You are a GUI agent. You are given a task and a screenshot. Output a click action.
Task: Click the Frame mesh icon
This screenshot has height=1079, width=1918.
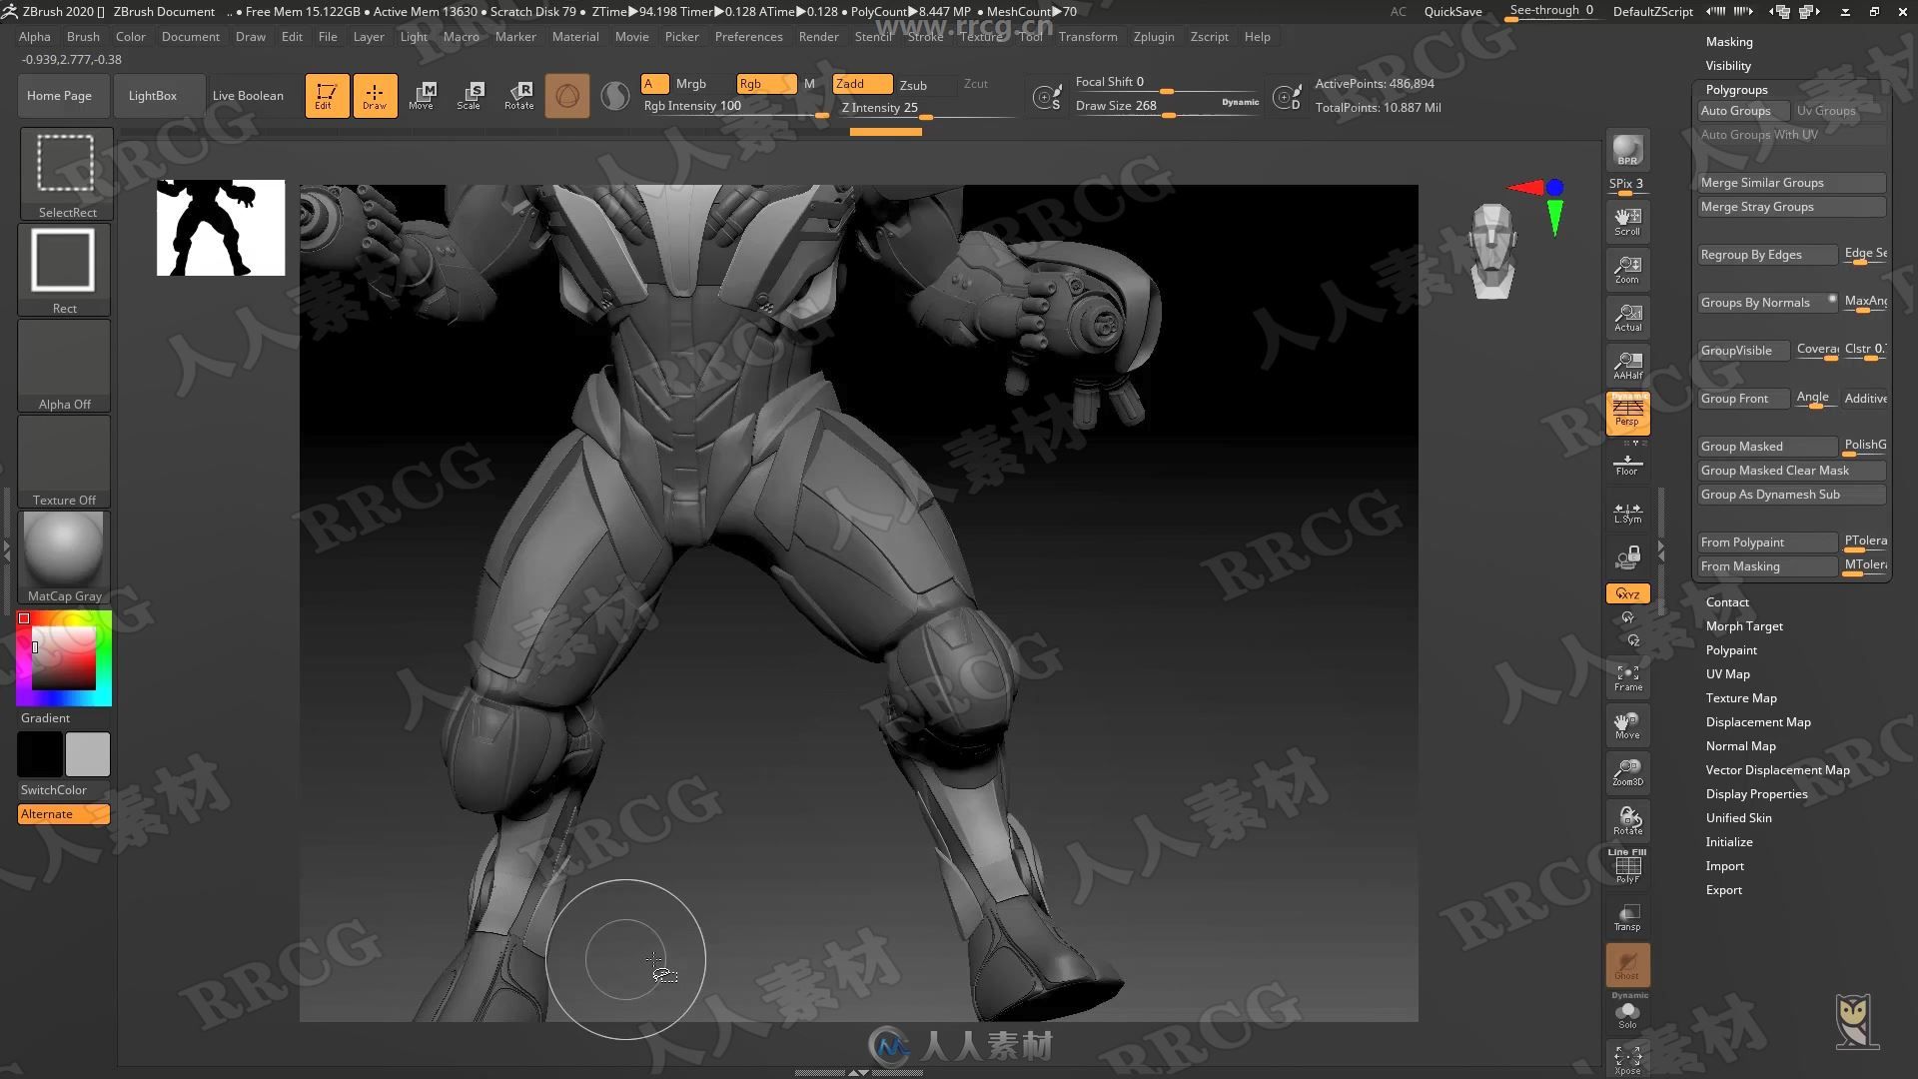(1627, 677)
